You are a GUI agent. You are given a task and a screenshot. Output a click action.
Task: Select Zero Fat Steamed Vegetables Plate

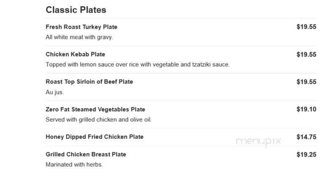pos(95,109)
